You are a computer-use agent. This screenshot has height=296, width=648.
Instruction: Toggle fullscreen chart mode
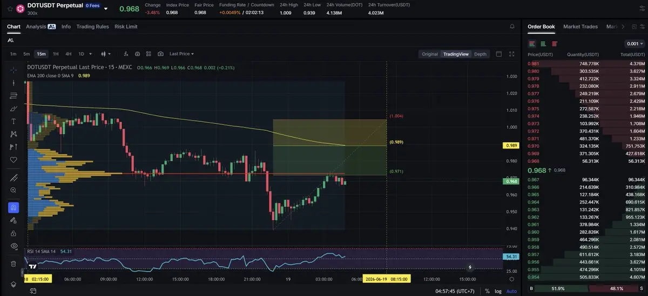coord(512,54)
